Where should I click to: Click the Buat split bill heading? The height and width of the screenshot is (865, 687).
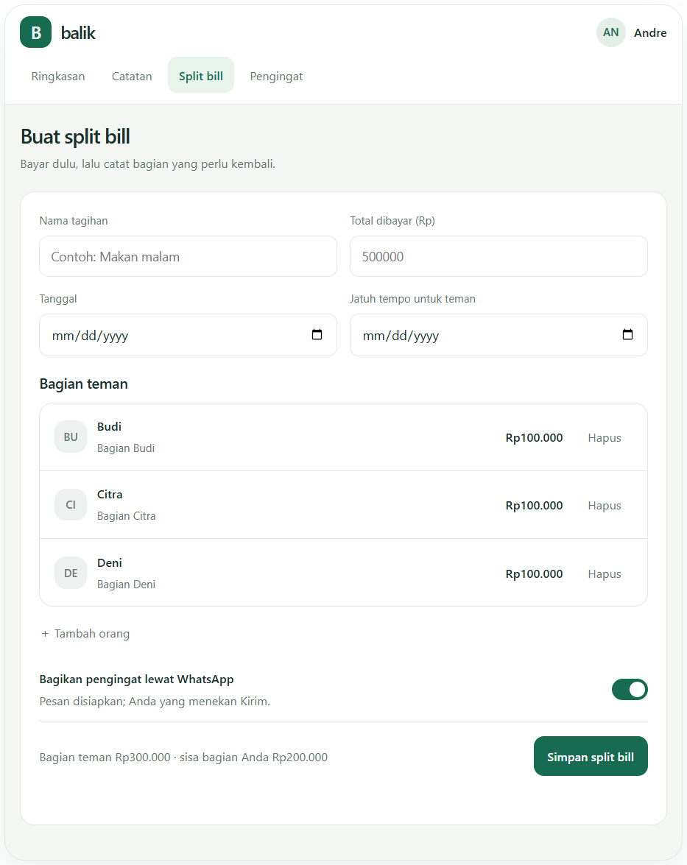pyautogui.click(x=76, y=137)
